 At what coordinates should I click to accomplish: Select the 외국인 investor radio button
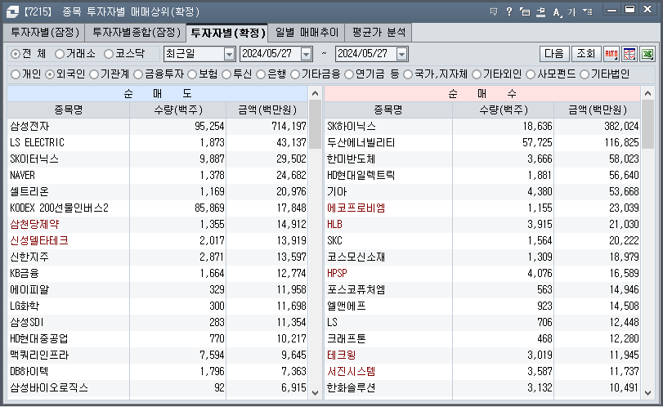[50, 74]
